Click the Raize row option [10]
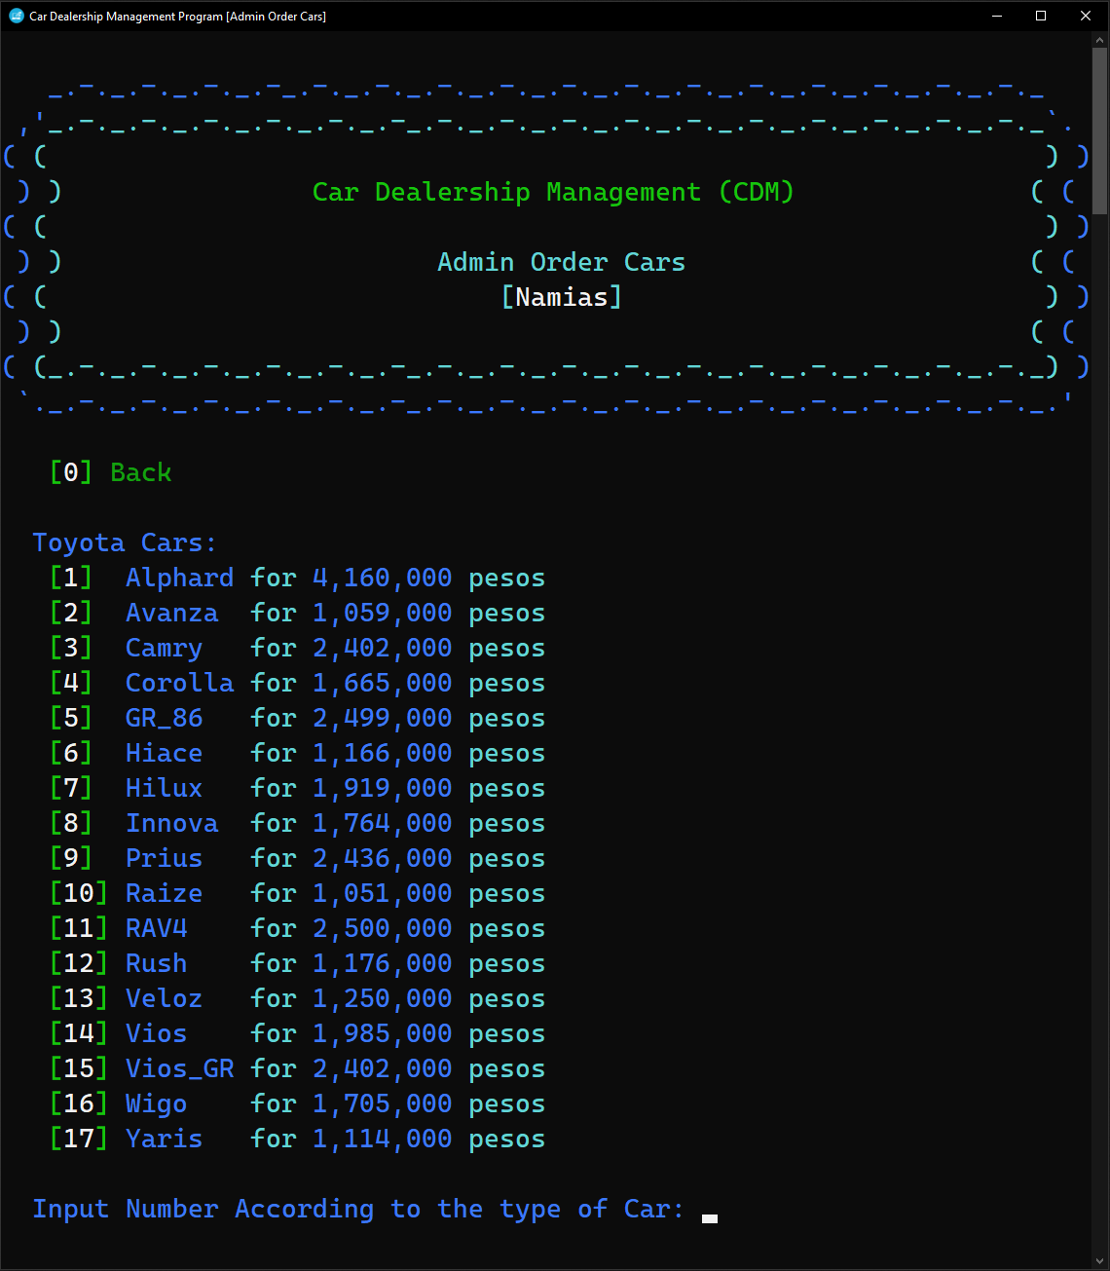Image resolution: width=1110 pixels, height=1271 pixels. click(x=297, y=893)
